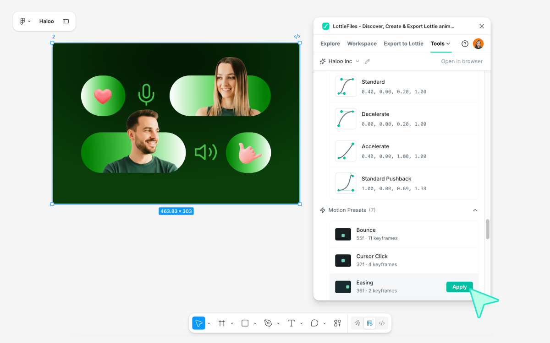Viewport: 550px width, 343px height.
Task: Select the Pen tool
Action: point(268,323)
